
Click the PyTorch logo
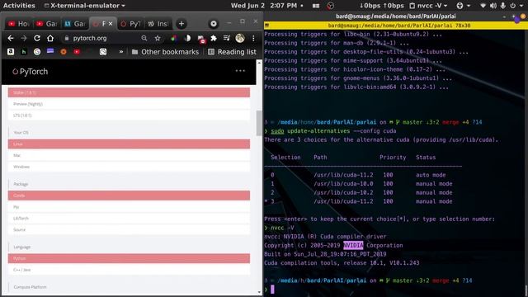click(x=31, y=72)
